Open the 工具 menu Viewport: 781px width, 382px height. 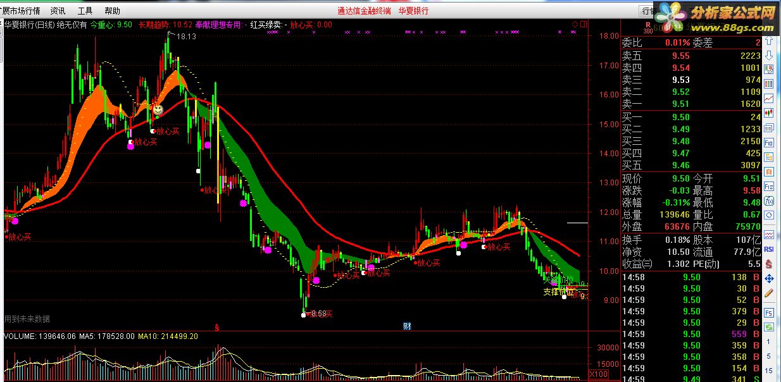85,11
